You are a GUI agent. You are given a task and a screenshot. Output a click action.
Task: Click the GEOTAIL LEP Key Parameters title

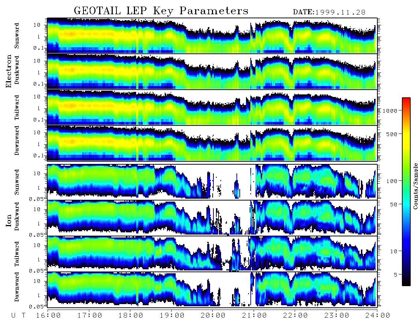tap(161, 11)
